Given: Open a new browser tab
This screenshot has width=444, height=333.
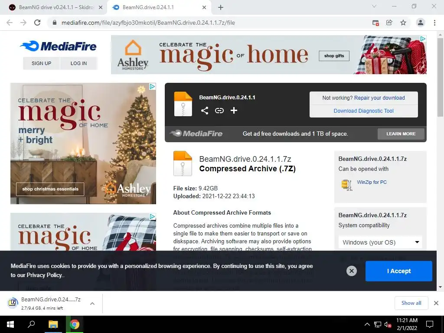Looking at the screenshot, I should tap(221, 8).
